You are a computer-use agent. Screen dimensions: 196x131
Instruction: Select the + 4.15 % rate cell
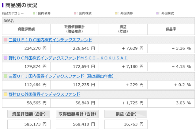point(171,66)
